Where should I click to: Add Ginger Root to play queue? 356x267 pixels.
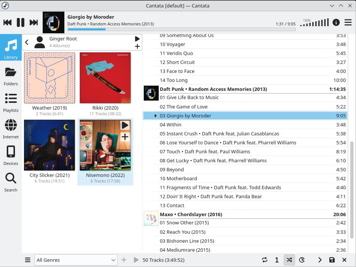[137, 46]
